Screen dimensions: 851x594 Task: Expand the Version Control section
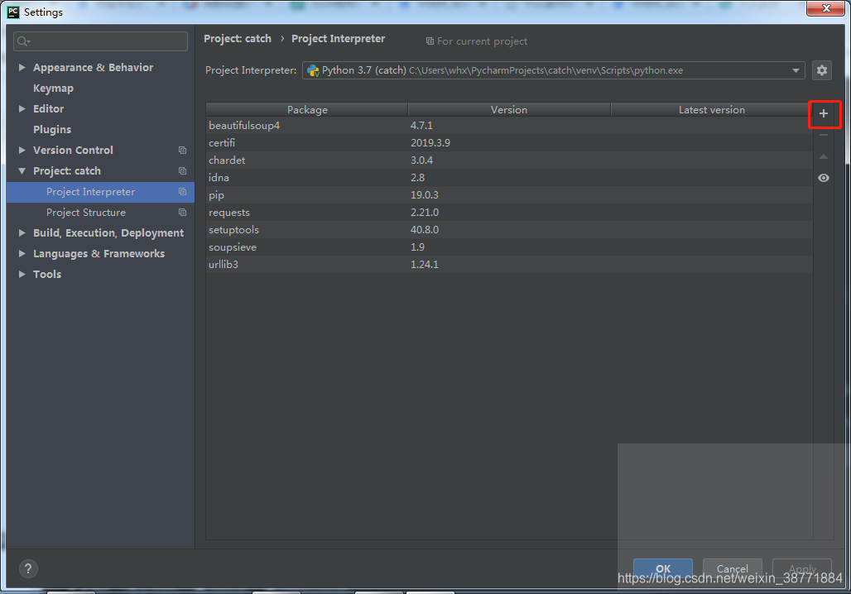click(x=22, y=150)
